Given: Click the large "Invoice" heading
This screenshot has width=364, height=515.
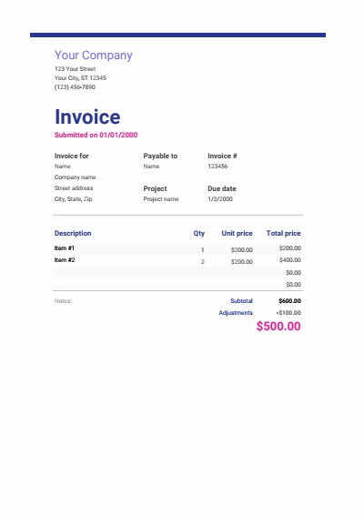Looking at the screenshot, I should (87, 117).
